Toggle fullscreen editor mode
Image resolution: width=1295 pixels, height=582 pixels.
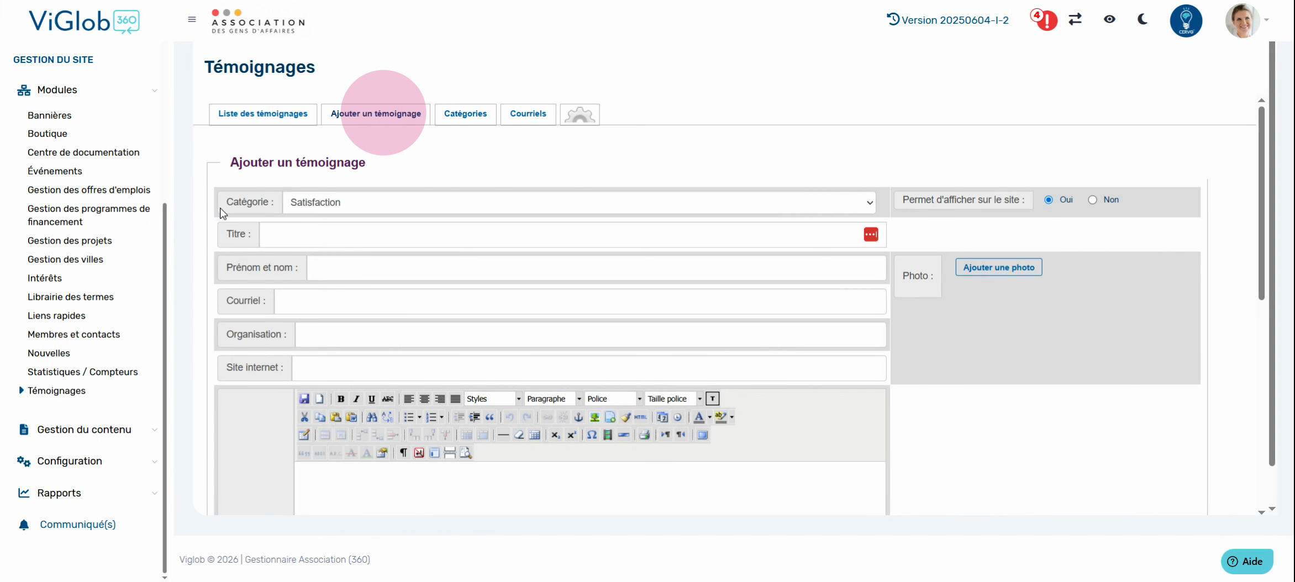(702, 435)
